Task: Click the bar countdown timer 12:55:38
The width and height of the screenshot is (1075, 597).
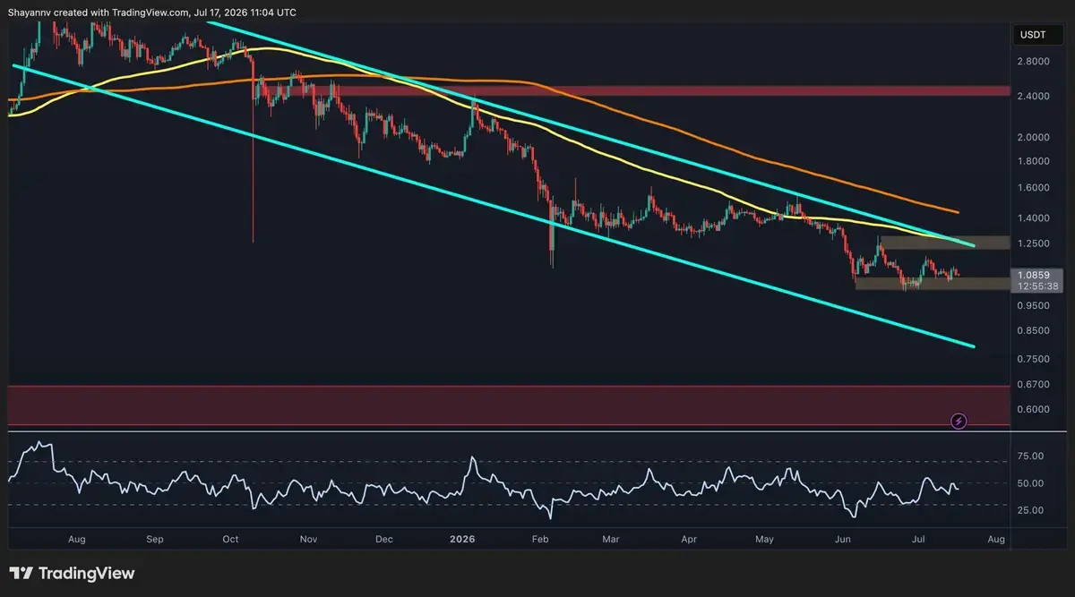Action: click(1034, 286)
